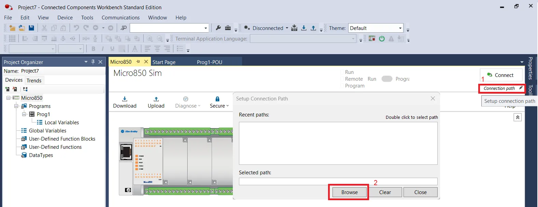The height and width of the screenshot is (207, 538).
Task: Select the Devices tab
Action: [x=14, y=80]
